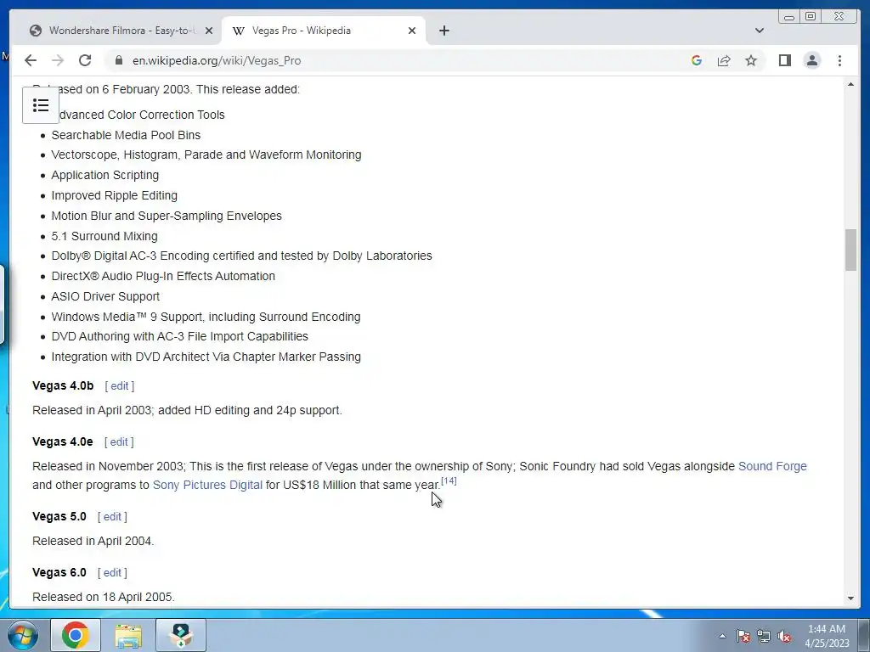870x652 pixels.
Task: Open the taskbar clock 1:44 AM
Action: pos(826,636)
